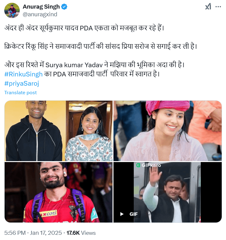Open the cricketer in red jersey image
Screen dimensions: 226x240
click(x=58, y=192)
